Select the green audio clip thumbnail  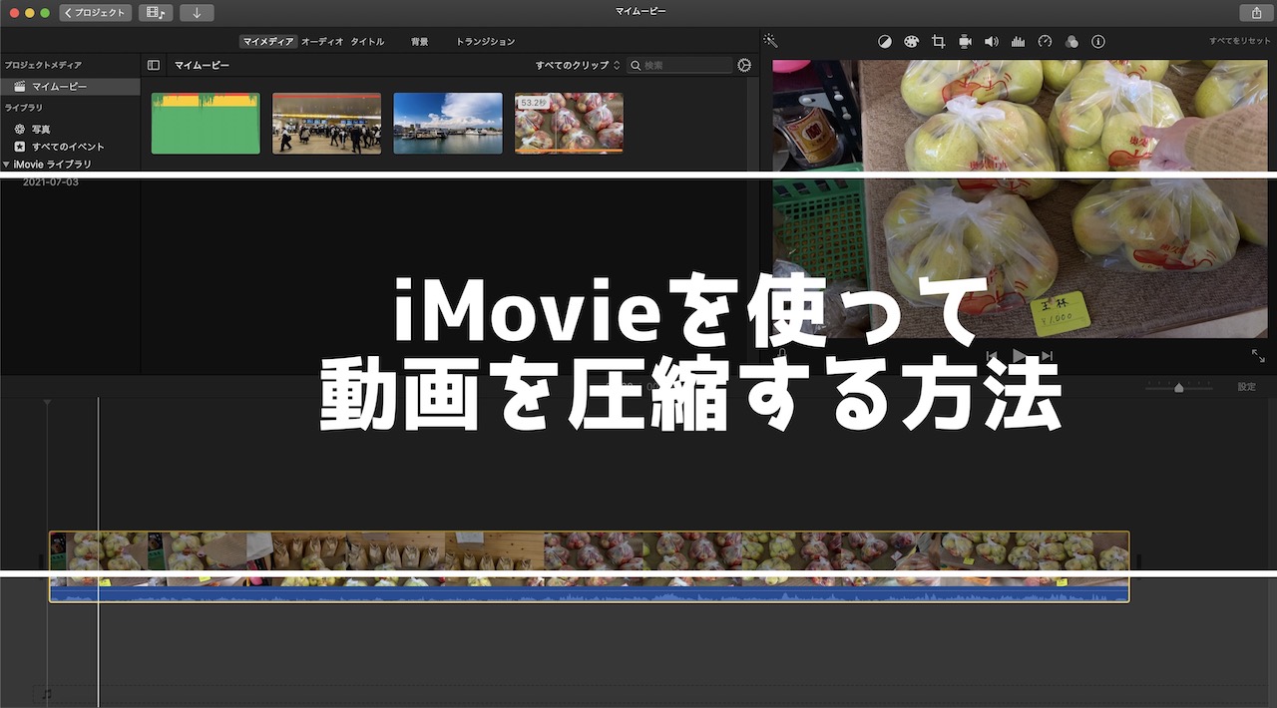coord(206,124)
